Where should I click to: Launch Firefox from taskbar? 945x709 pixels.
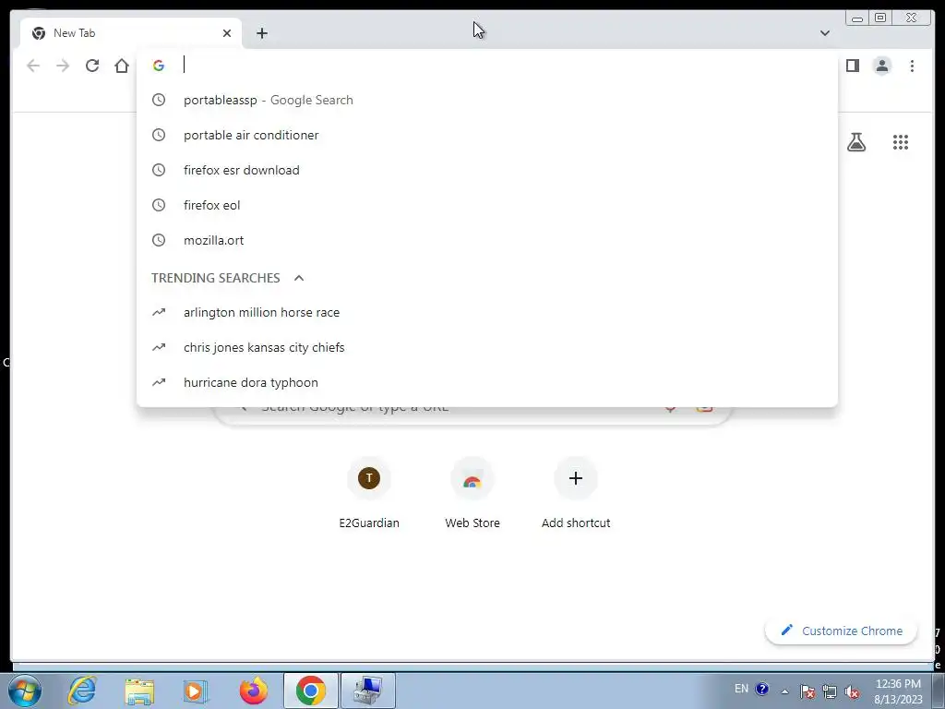click(253, 691)
